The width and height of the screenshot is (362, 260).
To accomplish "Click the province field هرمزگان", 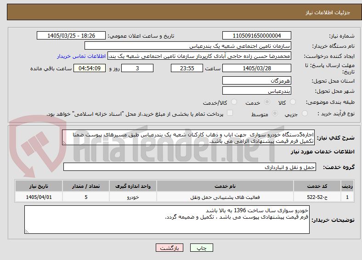I will [x=256, y=80].
